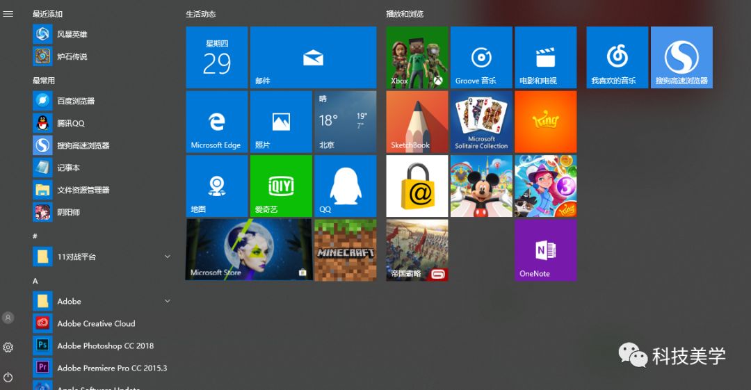Open 记事本 notepad
Viewport: 751px width, 390px height.
pos(102,168)
